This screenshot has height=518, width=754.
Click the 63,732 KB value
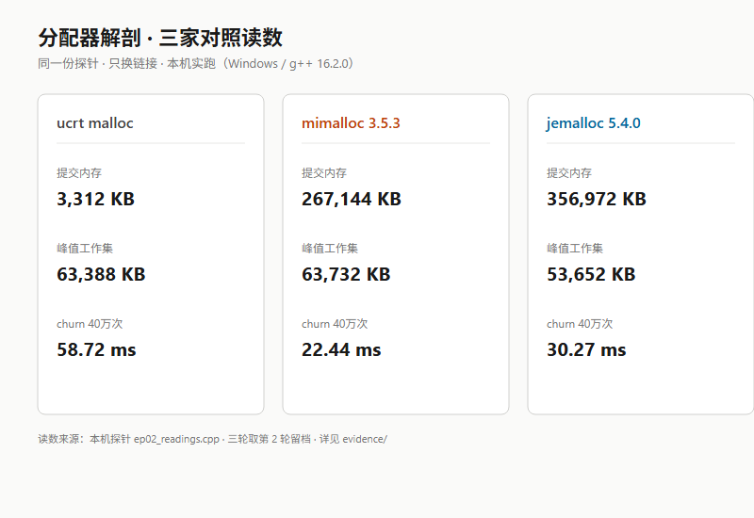click(x=346, y=274)
